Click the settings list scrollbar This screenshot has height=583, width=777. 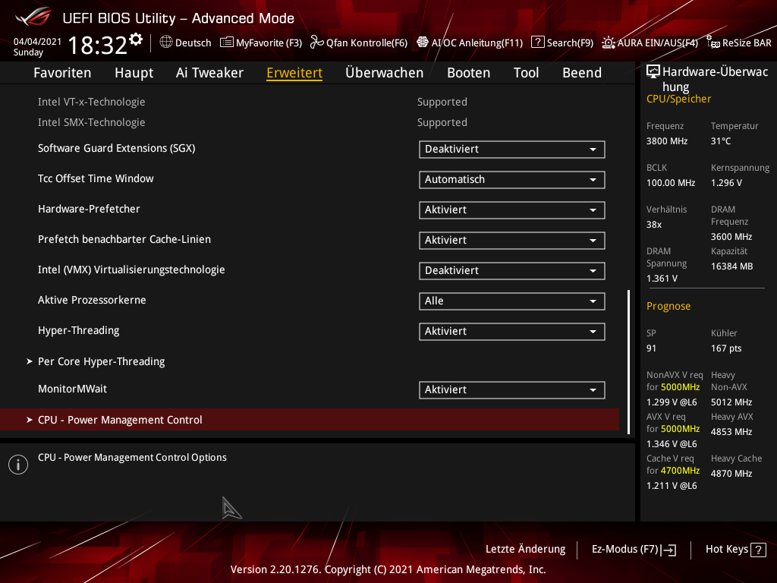629,362
